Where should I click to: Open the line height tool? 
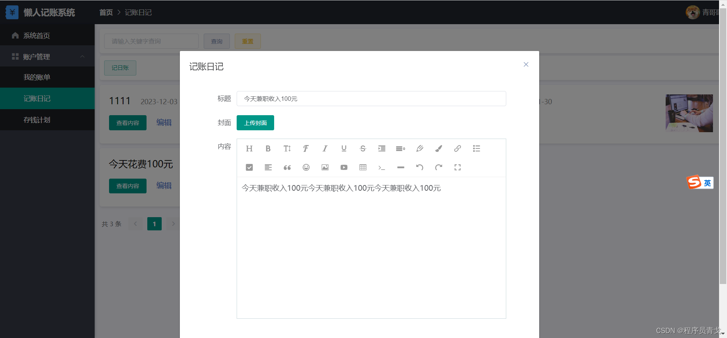401,148
